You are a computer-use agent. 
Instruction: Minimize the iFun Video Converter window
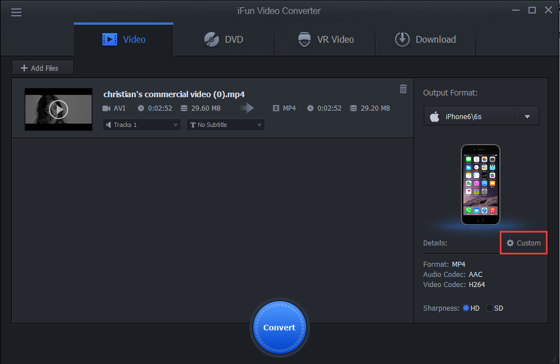pyautogui.click(x=516, y=10)
